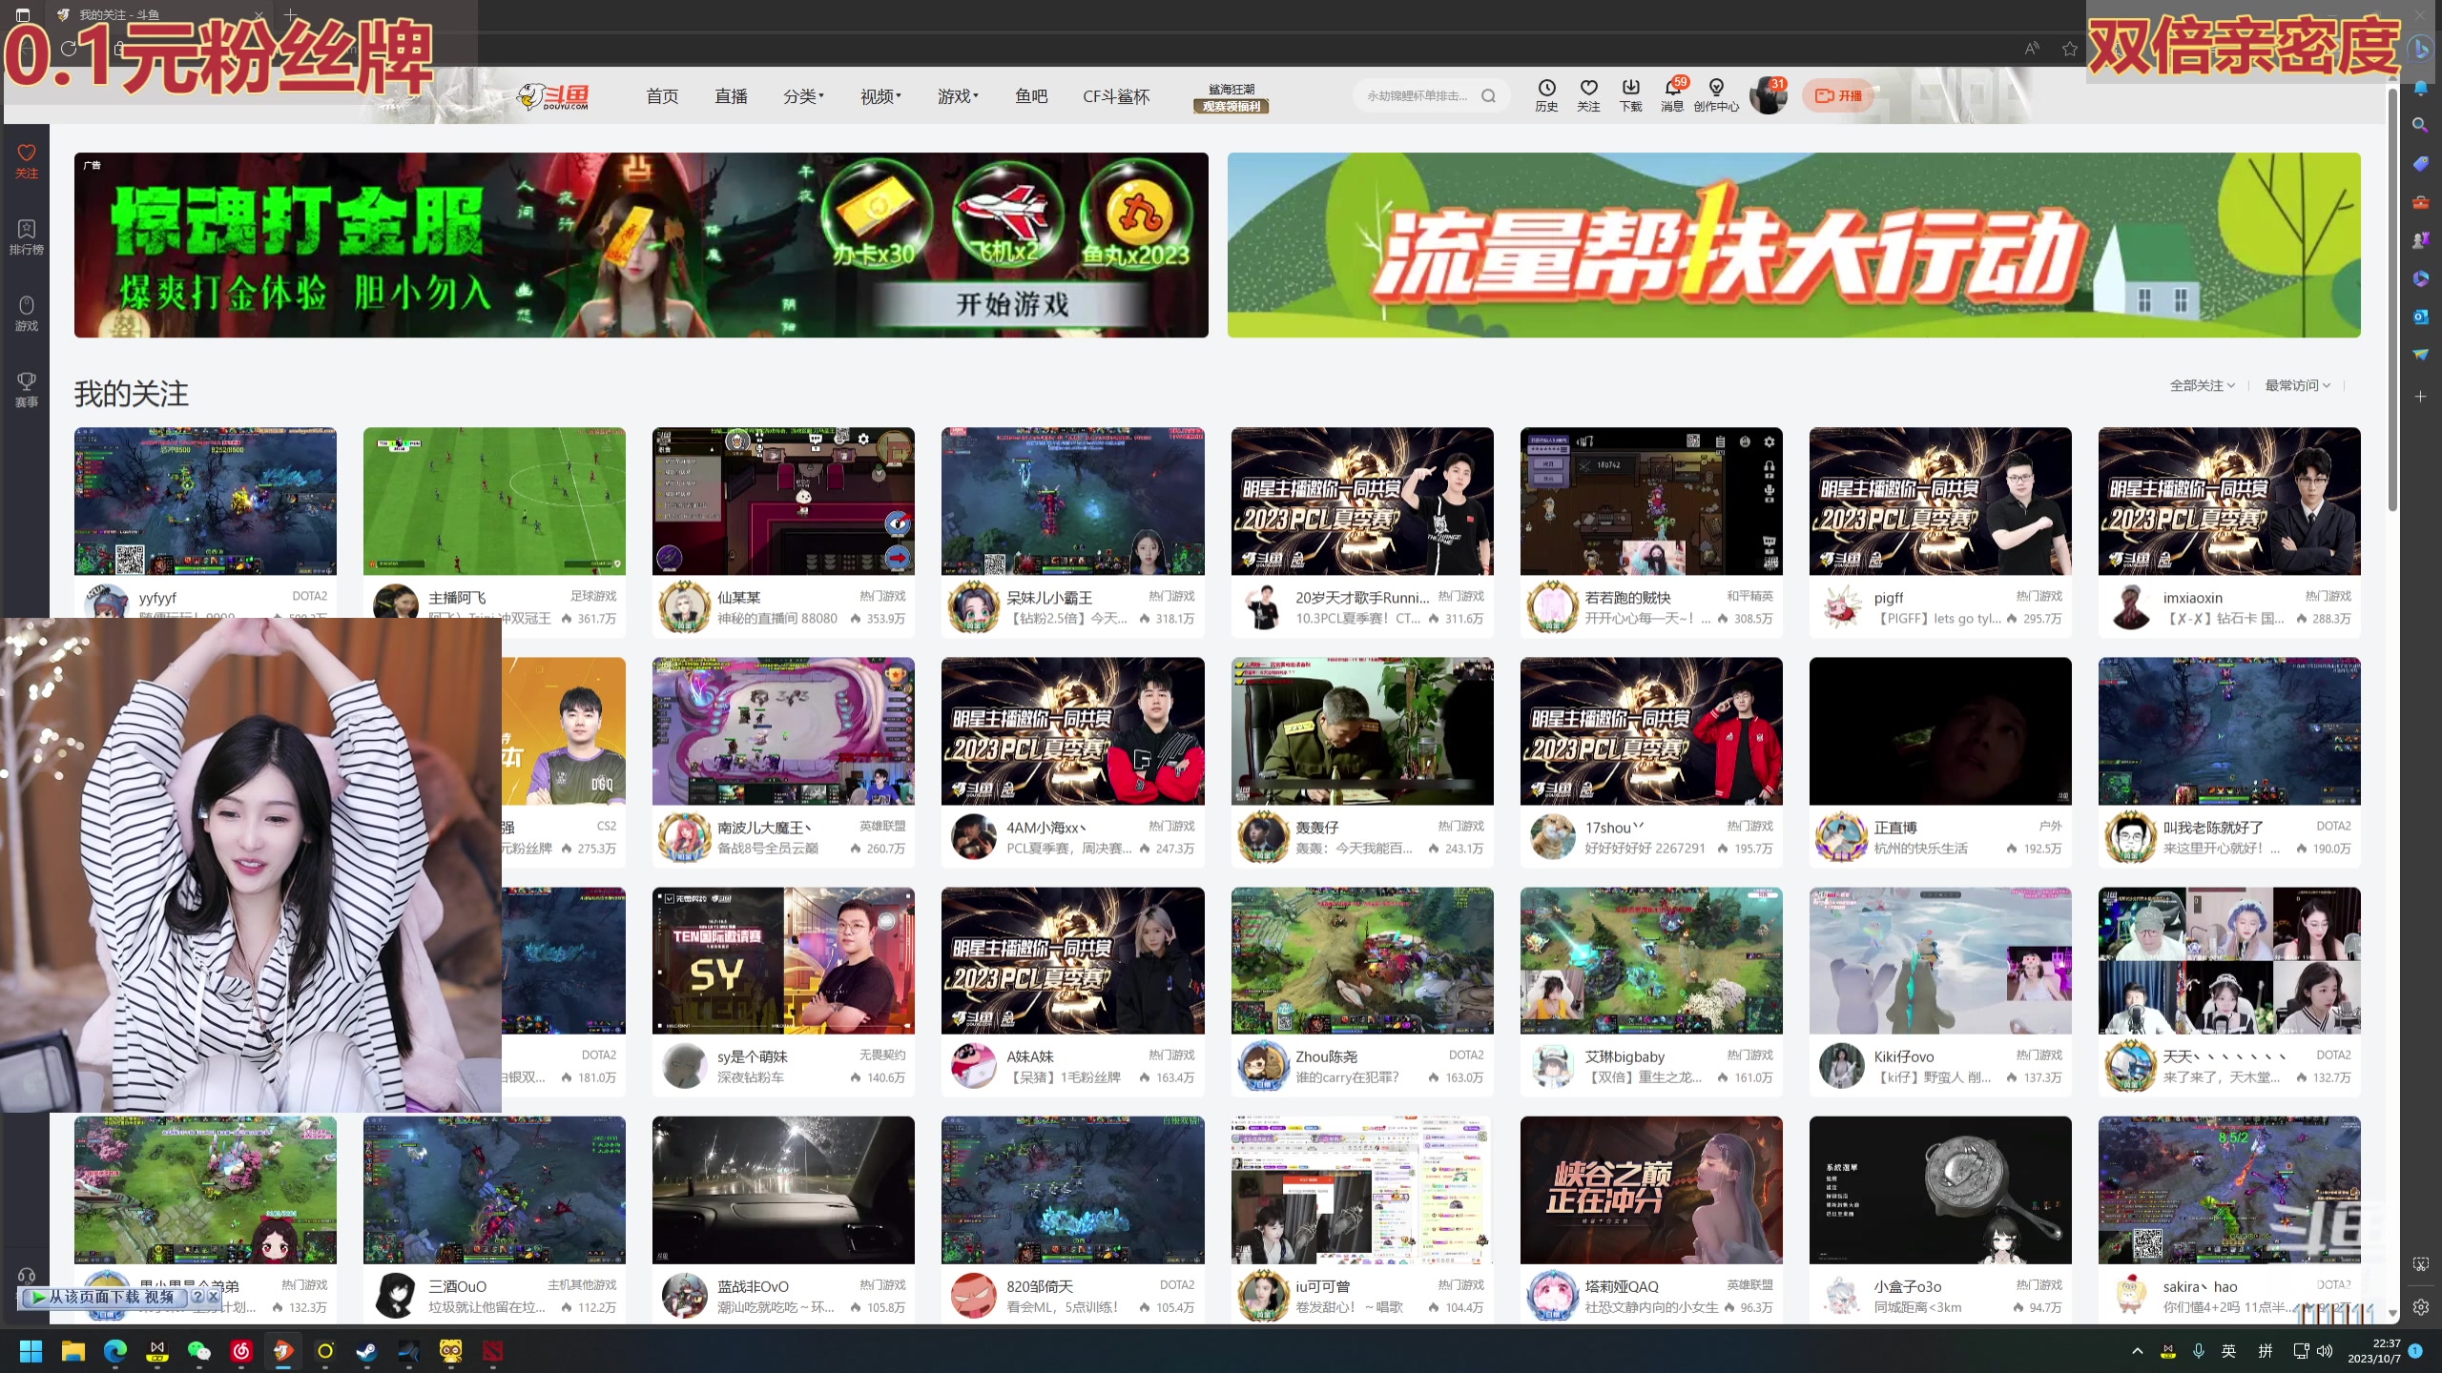Open the 创作中心 creator center

1716,95
